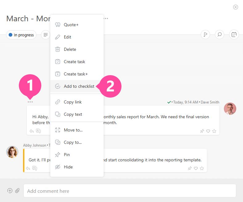This screenshot has height=202, width=243.
Task: Select Create task+ from the menu
Action: click(76, 74)
